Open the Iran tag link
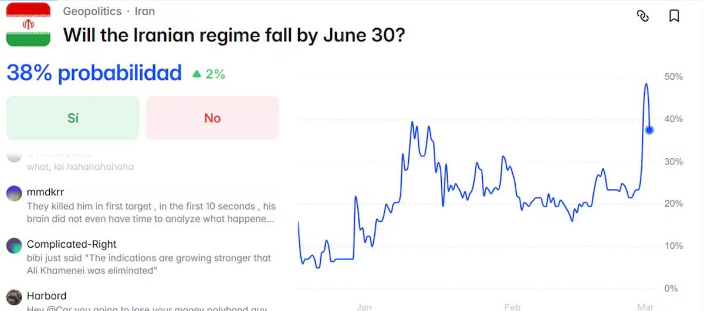The image size is (704, 311). 145,11
